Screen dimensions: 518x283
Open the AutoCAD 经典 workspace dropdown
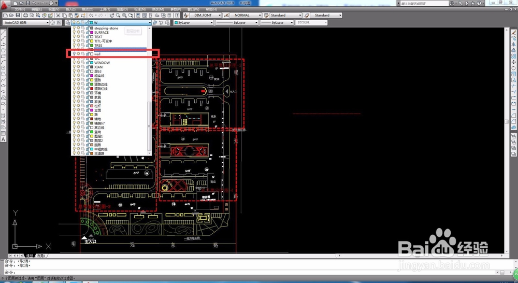point(47,22)
